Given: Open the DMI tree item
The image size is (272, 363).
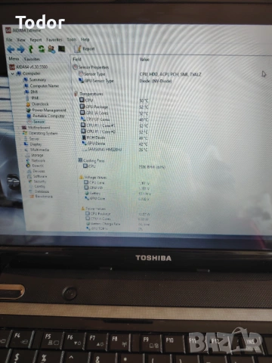Looking at the screenshot, I should 31,92.
